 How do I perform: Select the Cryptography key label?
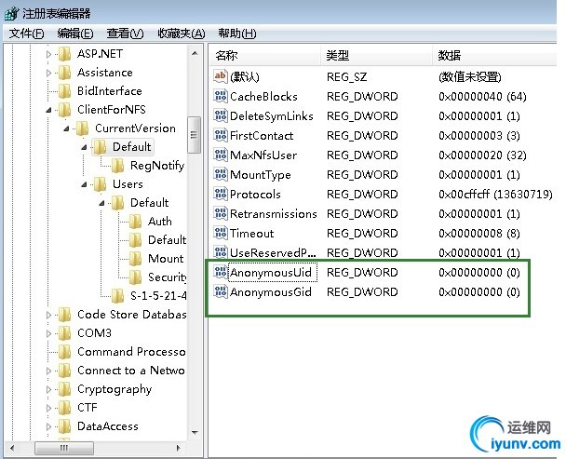(x=115, y=389)
